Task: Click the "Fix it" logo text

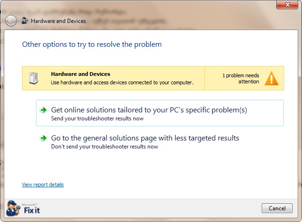Action: point(32,210)
